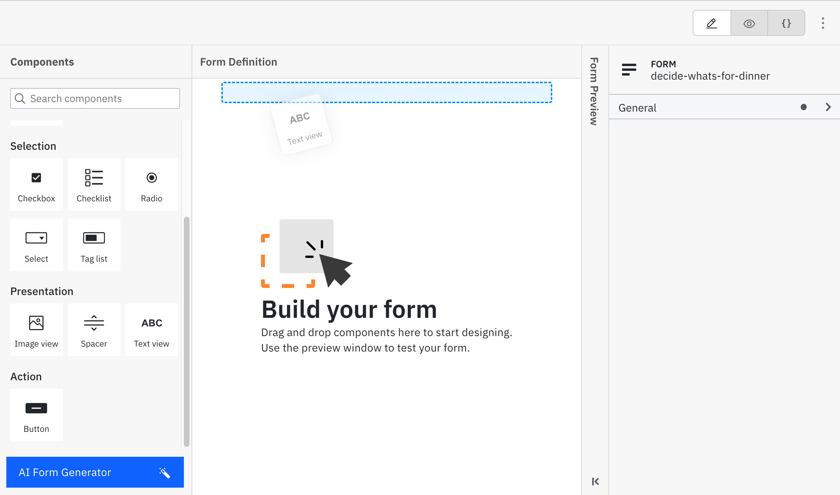The height and width of the screenshot is (495, 840).
Task: Enable the preview eye mode
Action: tap(749, 23)
